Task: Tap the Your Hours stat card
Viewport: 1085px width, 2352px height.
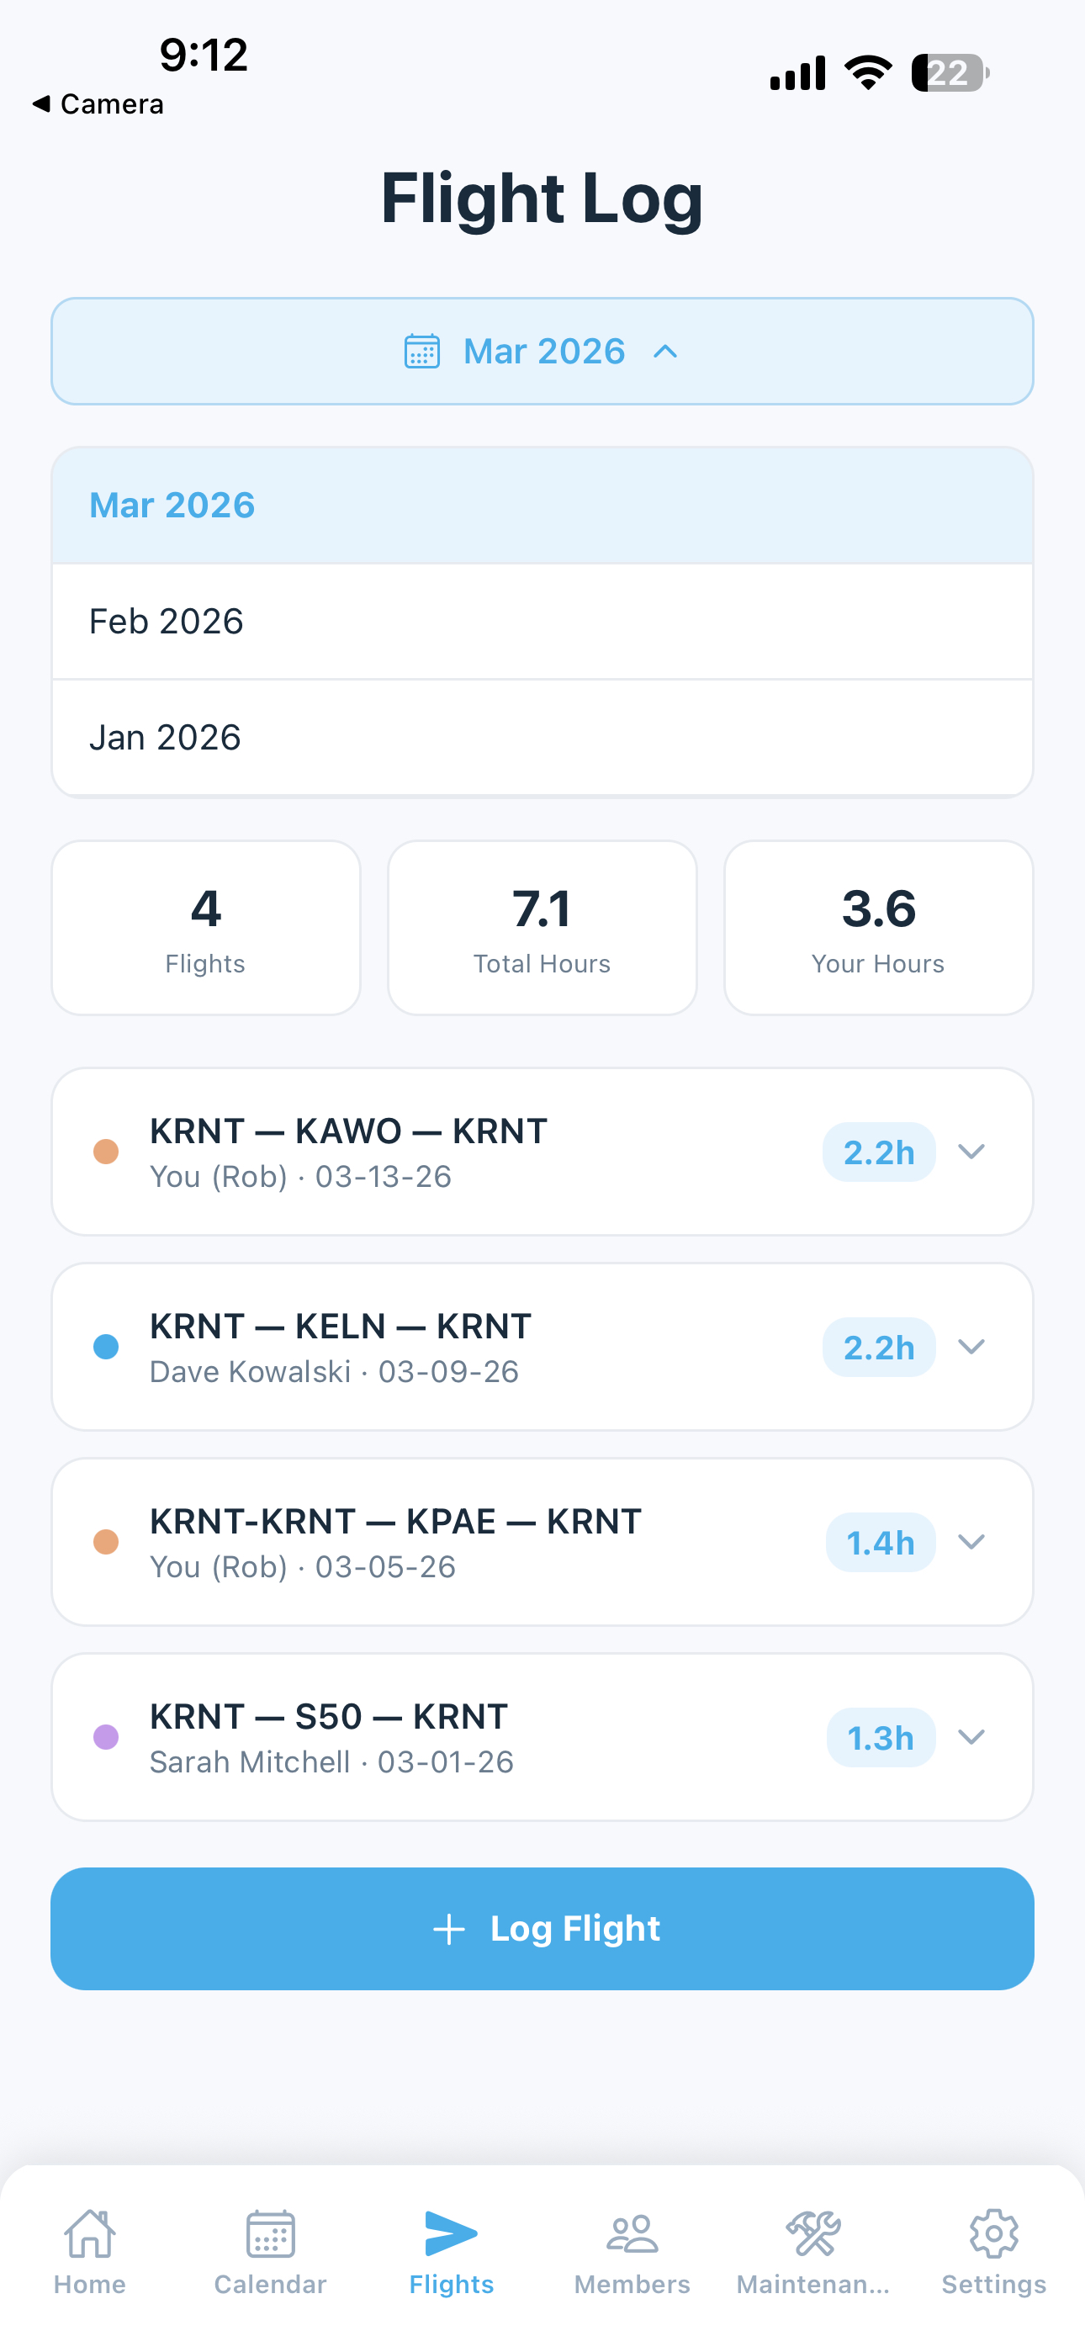Action: point(878,928)
